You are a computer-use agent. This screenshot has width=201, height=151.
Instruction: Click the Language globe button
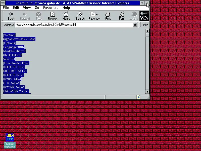(x=134, y=16)
